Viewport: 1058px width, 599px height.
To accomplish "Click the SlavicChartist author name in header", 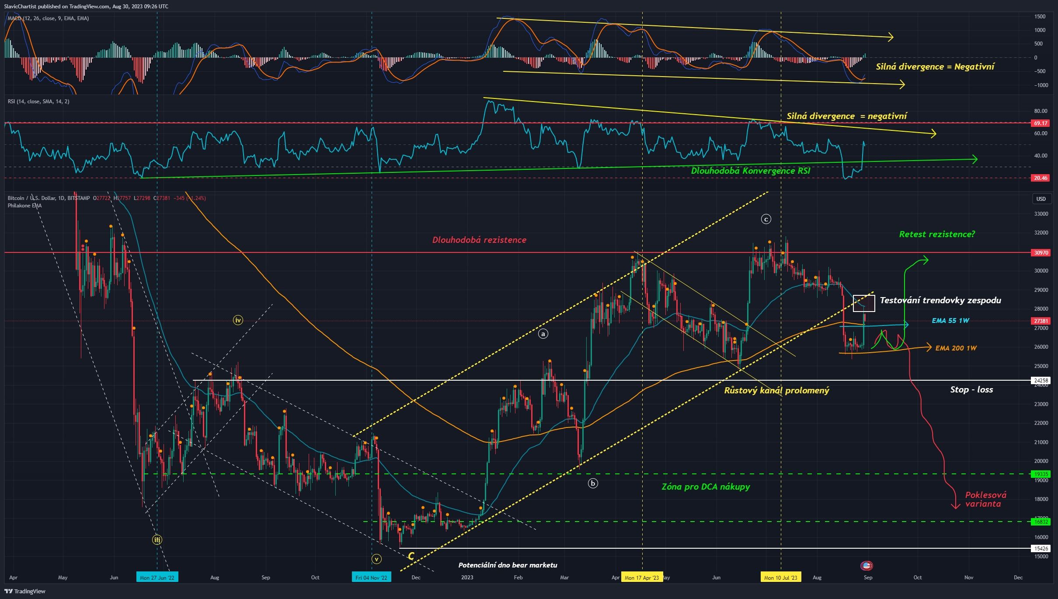I will [21, 6].
